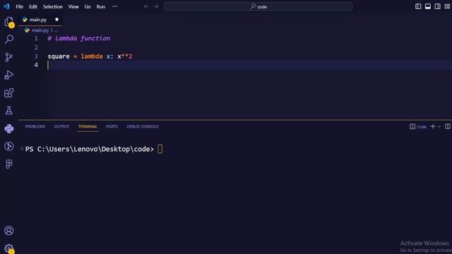Open the Explorer view in the activity bar
Viewport: 452px width, 254px height.
pos(9,22)
